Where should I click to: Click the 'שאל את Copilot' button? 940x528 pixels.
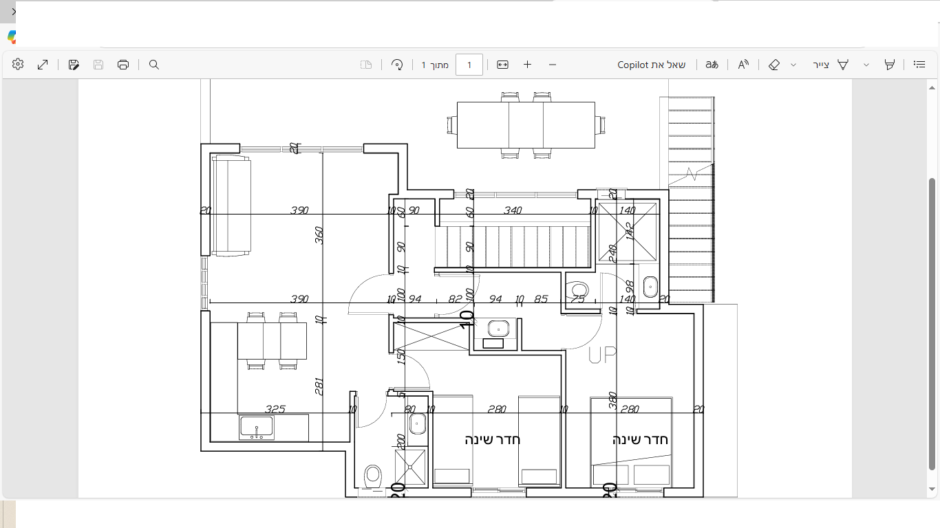point(652,65)
